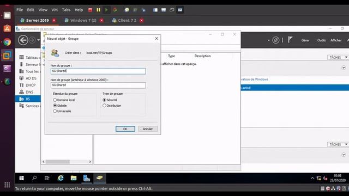Open the VMware Edit menu
349x196 pixels.
31,10
